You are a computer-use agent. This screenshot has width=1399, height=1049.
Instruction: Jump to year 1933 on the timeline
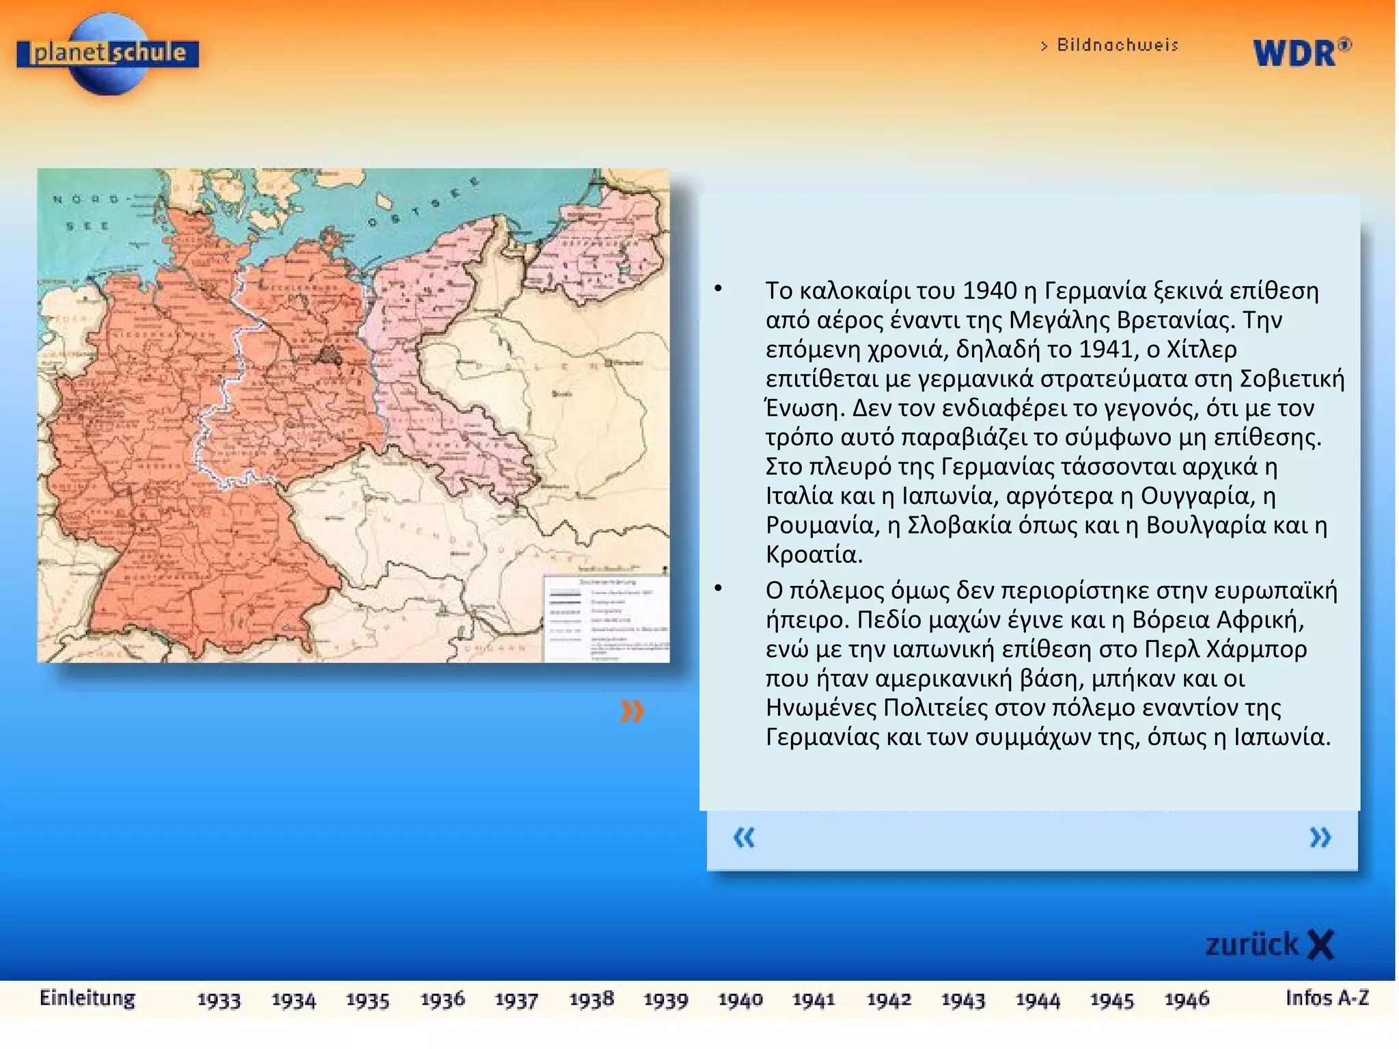[x=219, y=1001]
